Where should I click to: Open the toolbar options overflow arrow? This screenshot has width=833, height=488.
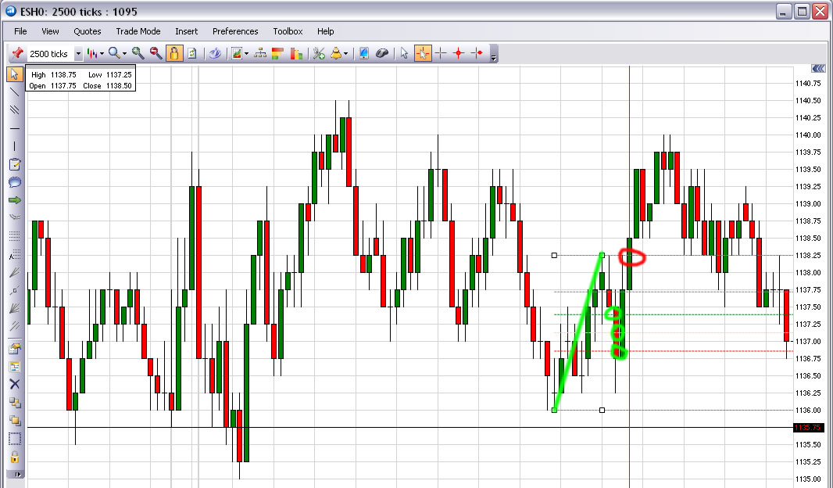pyautogui.click(x=494, y=57)
